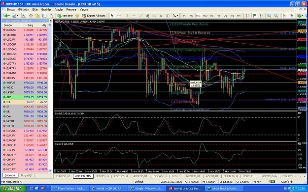The width and height of the screenshot is (308, 192).
Task: Select the USDTRY symbol row
Action: pyautogui.click(x=25, y=64)
